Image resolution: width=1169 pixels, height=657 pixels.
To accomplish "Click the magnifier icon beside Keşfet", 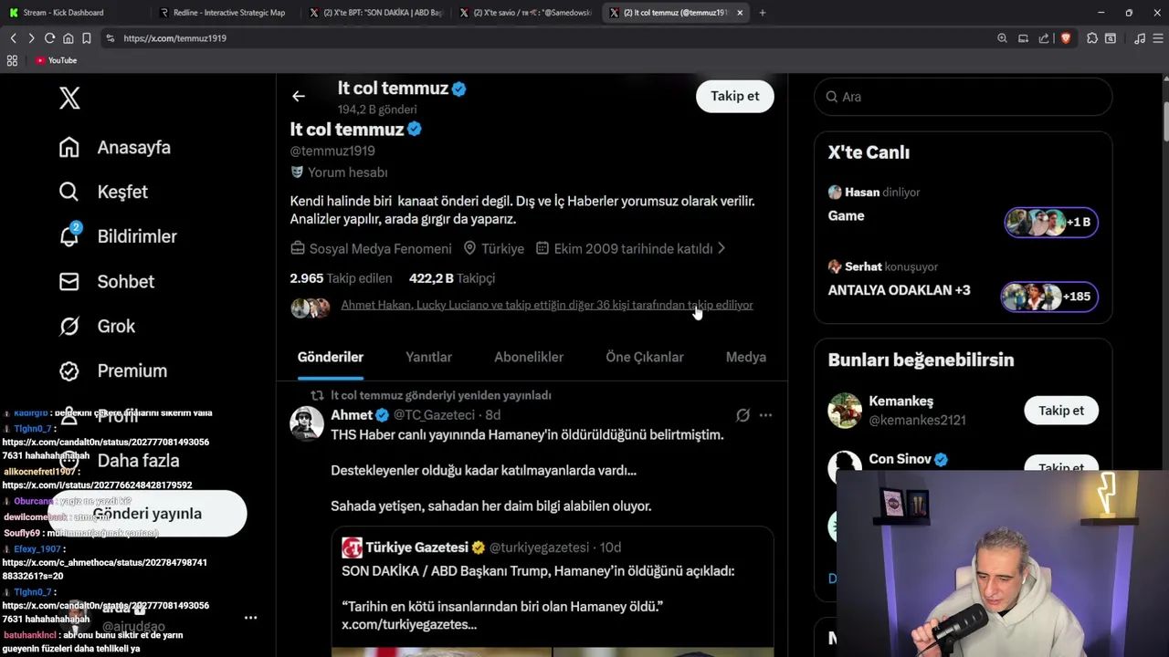I will tap(69, 192).
